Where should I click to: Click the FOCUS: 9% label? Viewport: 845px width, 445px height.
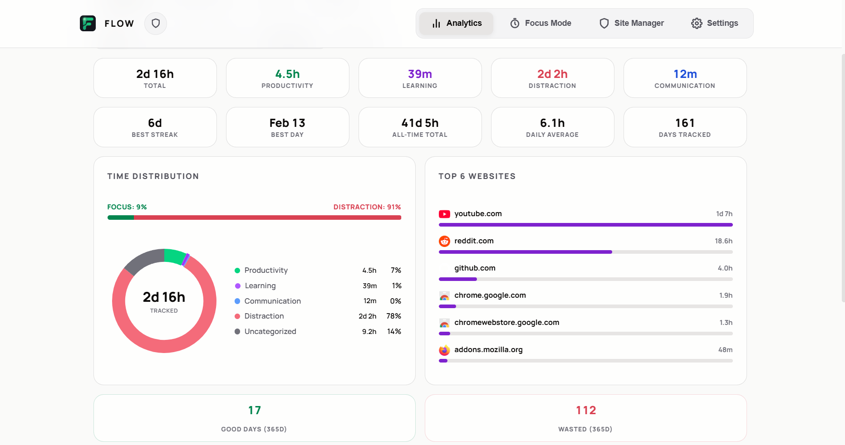point(127,207)
